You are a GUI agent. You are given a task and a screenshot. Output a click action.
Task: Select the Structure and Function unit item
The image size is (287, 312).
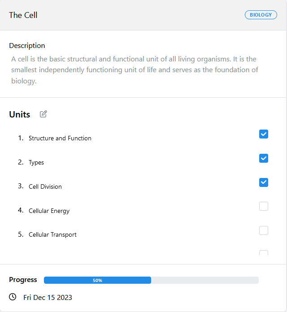click(60, 138)
